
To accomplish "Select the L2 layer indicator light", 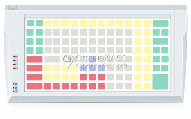I will point(14,64).
